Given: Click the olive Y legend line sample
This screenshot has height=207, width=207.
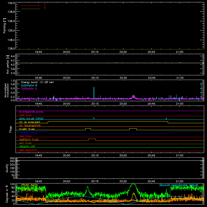Looking at the screenshot, I should click(31, 9).
